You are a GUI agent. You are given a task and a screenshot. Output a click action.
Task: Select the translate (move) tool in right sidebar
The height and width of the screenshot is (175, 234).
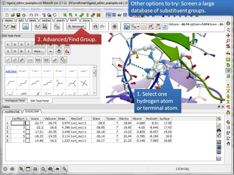(x=228, y=35)
